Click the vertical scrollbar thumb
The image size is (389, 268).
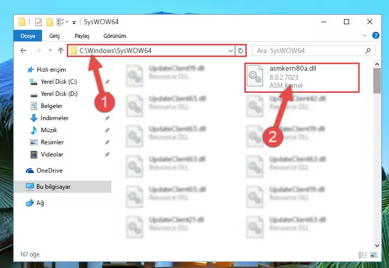(x=377, y=81)
